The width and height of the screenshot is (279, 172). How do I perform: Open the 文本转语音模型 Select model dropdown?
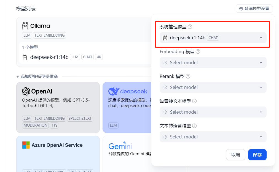tap(213, 137)
